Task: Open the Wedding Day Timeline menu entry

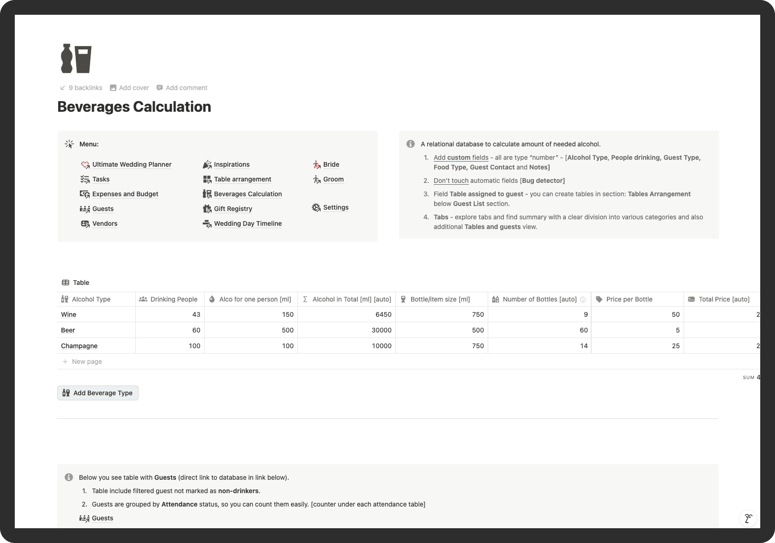Action: click(x=248, y=223)
